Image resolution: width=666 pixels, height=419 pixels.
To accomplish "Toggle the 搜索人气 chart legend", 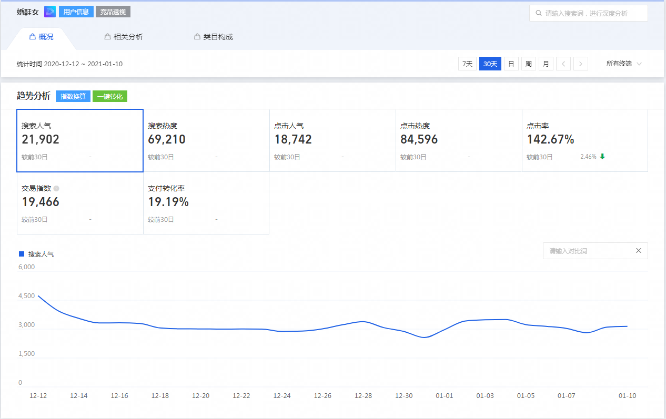I will coord(37,254).
